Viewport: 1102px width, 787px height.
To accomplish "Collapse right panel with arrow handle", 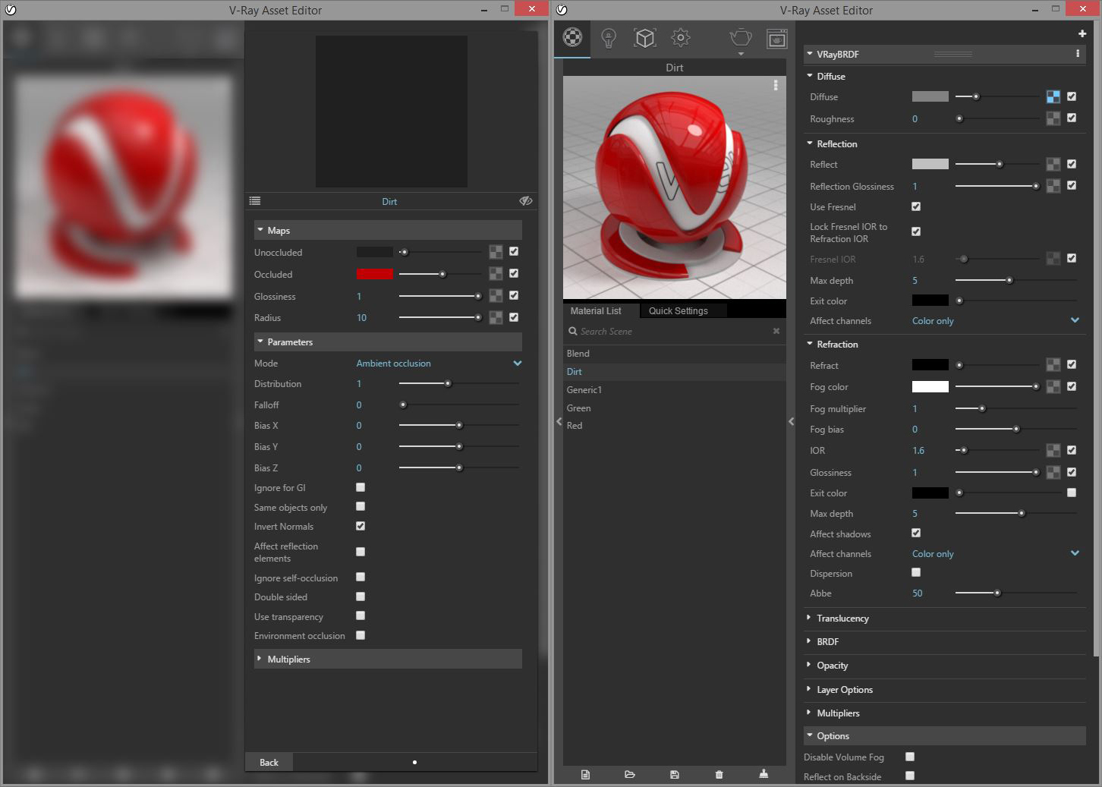I will [791, 421].
